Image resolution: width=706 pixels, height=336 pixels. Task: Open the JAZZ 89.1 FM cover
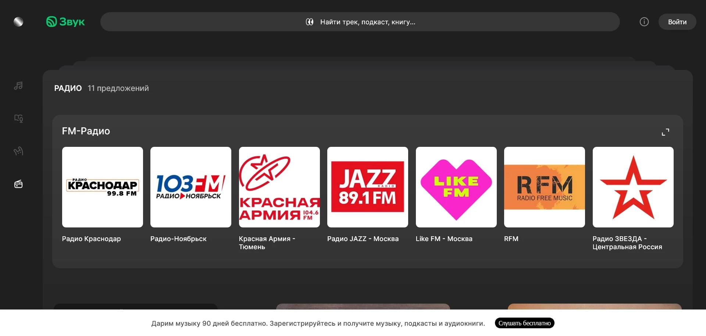click(x=368, y=187)
